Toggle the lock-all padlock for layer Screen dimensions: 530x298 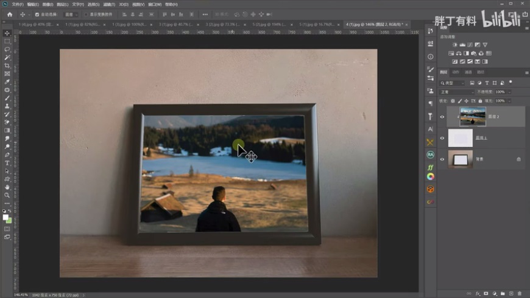pyautogui.click(x=480, y=101)
